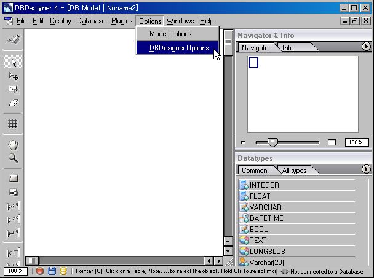The height and width of the screenshot is (278, 374).
Task: Select the Move objects tool
Action: pyautogui.click(x=13, y=76)
